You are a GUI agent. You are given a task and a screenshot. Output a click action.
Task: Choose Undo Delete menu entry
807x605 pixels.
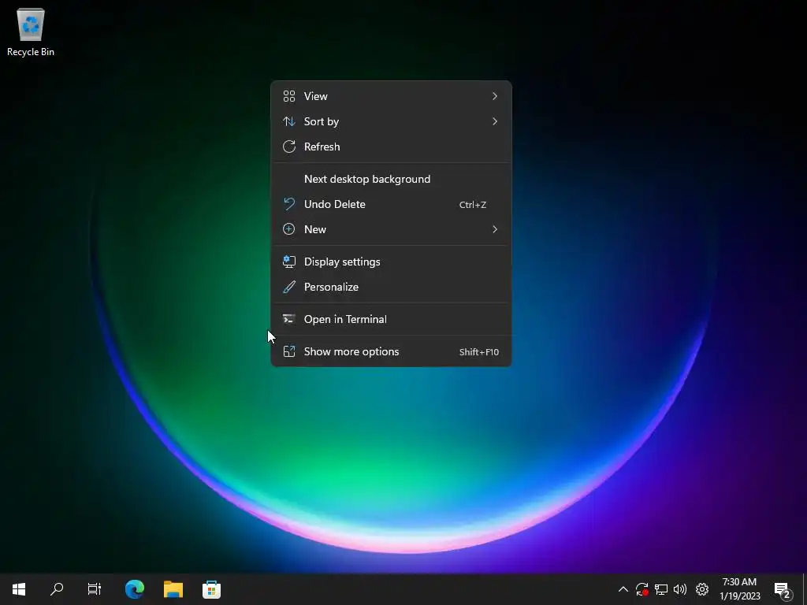pos(391,204)
